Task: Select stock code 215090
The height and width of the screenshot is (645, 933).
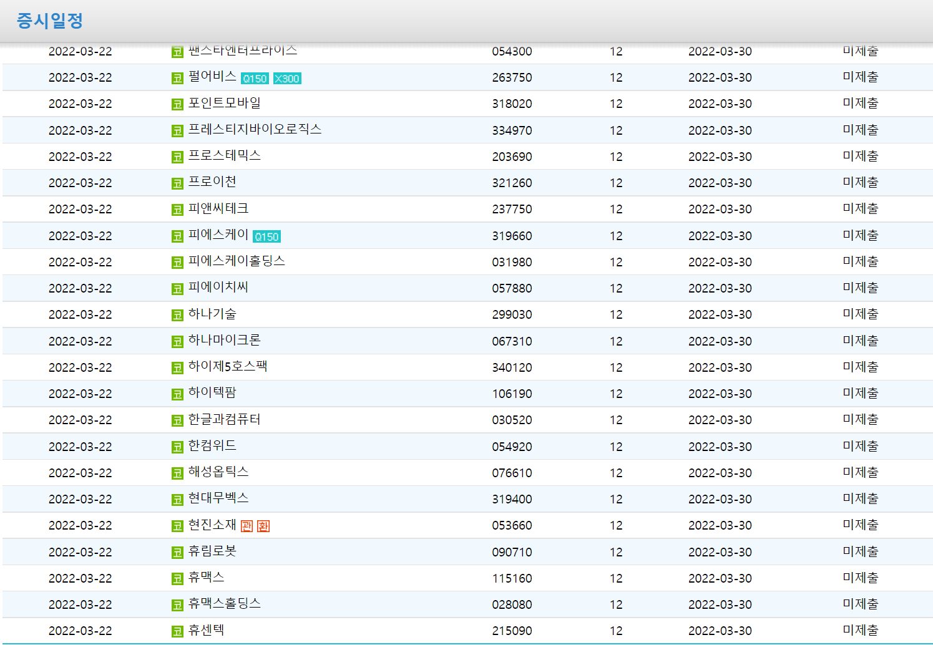Action: [x=512, y=631]
